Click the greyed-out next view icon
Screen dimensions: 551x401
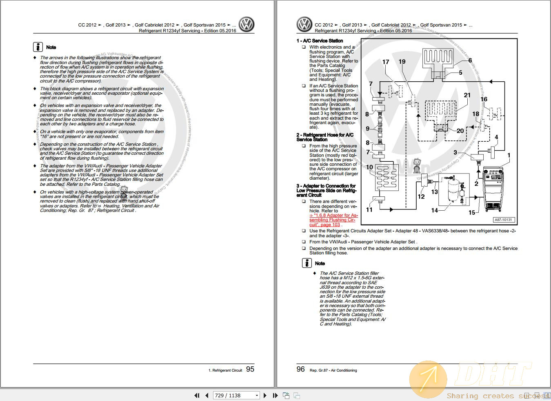(297, 395)
